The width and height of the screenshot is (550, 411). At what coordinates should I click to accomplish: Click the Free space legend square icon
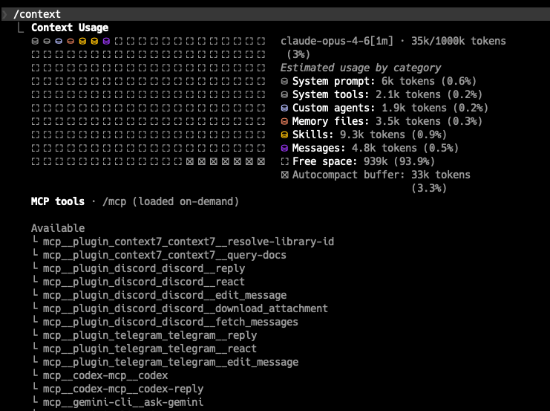point(284,161)
